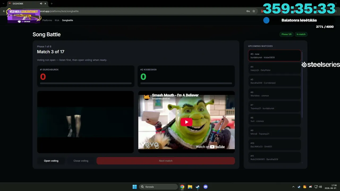
Task: Select match #8 Suri vs cremox
Action: pyautogui.click(x=274, y=119)
